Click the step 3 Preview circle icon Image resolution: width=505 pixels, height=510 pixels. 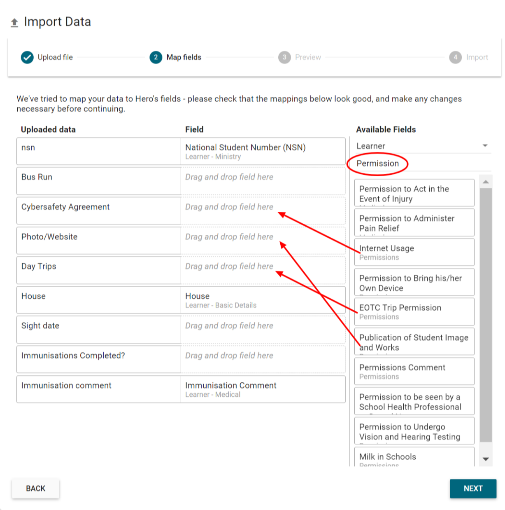pyautogui.click(x=284, y=57)
